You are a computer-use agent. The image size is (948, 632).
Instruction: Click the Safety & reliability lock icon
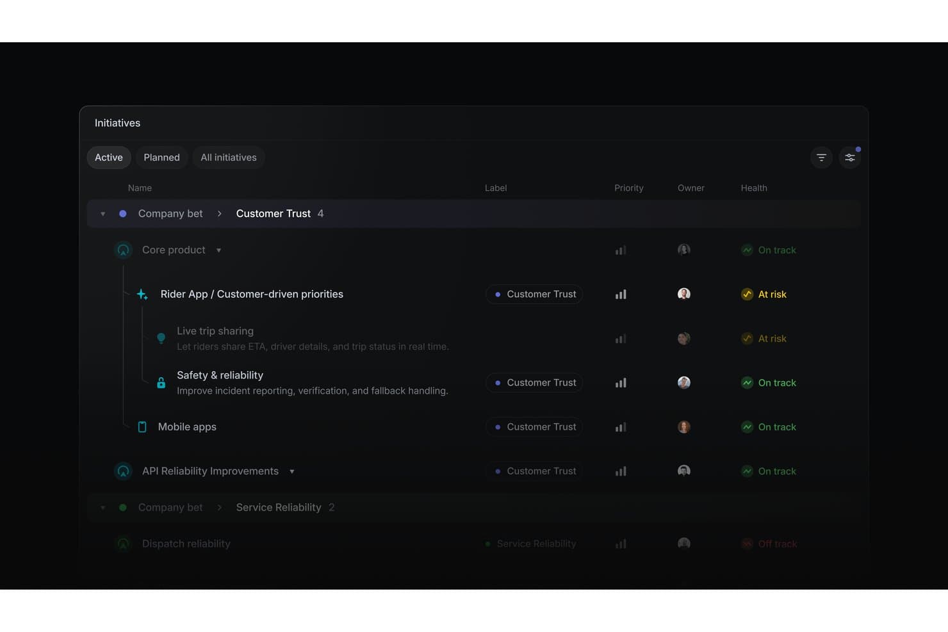pos(161,383)
